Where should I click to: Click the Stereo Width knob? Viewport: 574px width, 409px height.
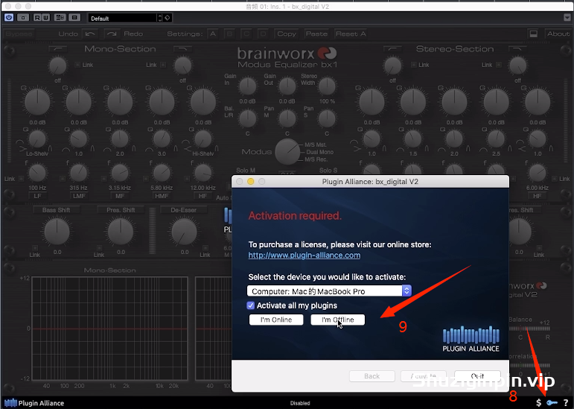pos(327,86)
